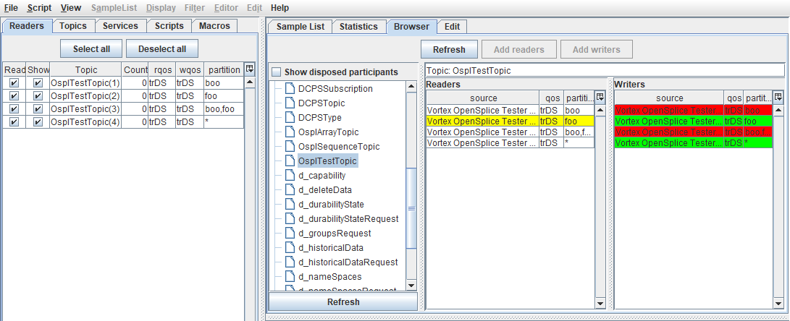Click the partition column header in readers list
The width and height of the screenshot is (790, 321).
pos(224,70)
